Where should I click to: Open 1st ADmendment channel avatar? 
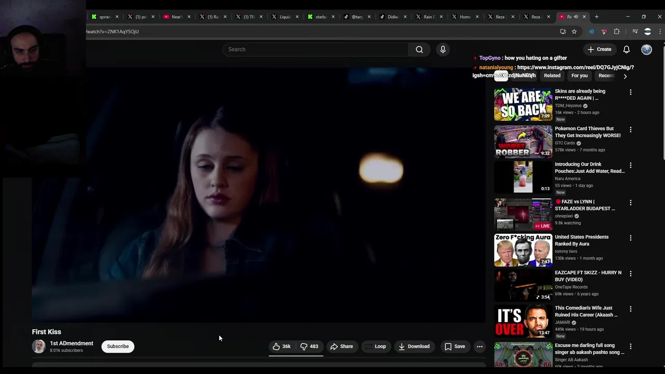[38, 346]
